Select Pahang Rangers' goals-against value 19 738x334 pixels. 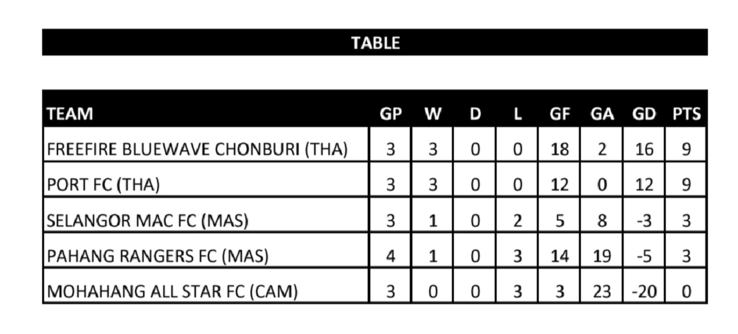click(x=602, y=257)
